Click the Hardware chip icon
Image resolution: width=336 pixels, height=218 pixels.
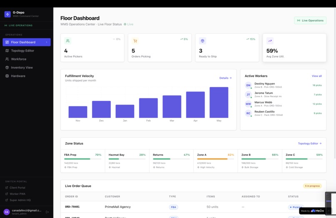(x=7, y=76)
